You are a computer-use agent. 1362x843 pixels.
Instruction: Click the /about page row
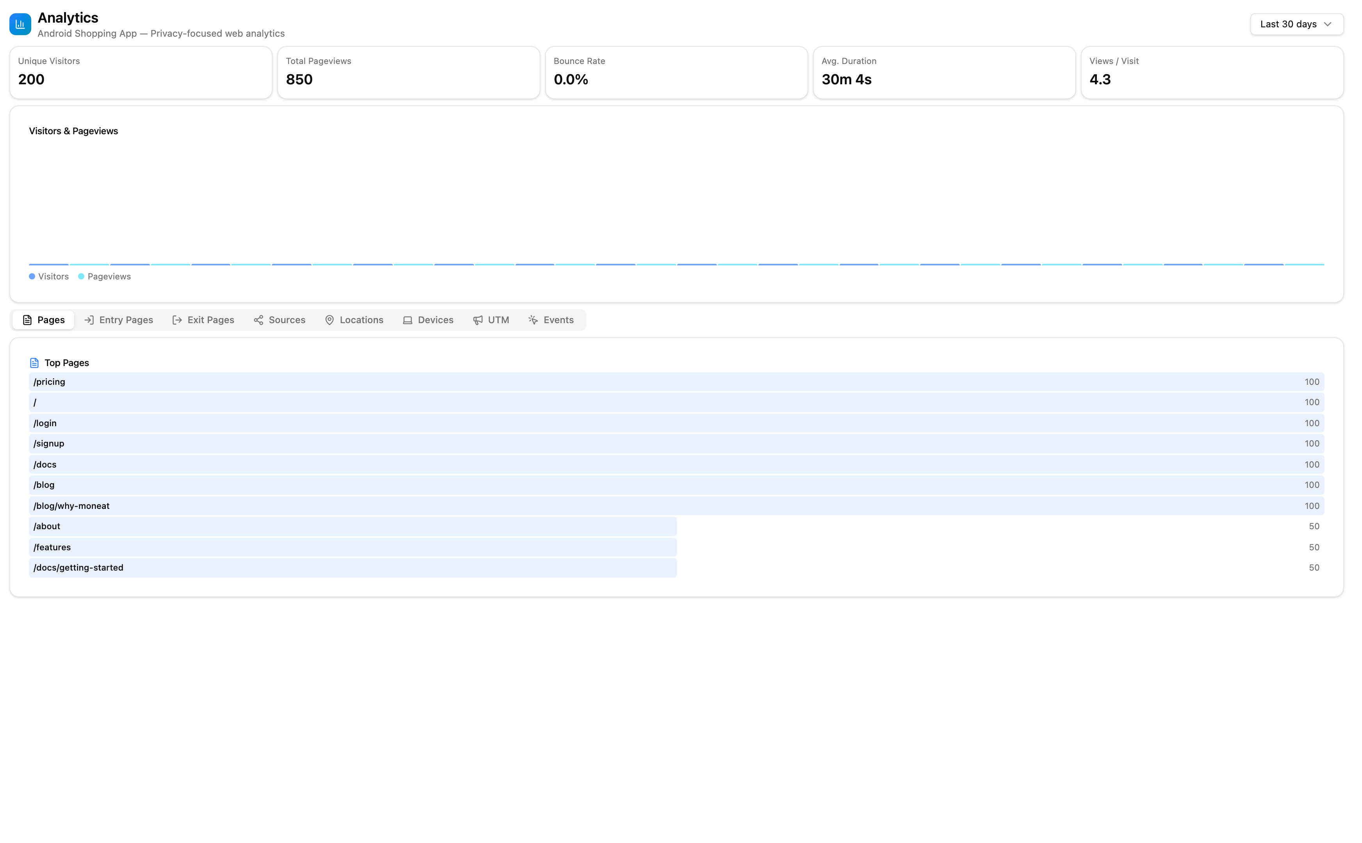point(677,526)
